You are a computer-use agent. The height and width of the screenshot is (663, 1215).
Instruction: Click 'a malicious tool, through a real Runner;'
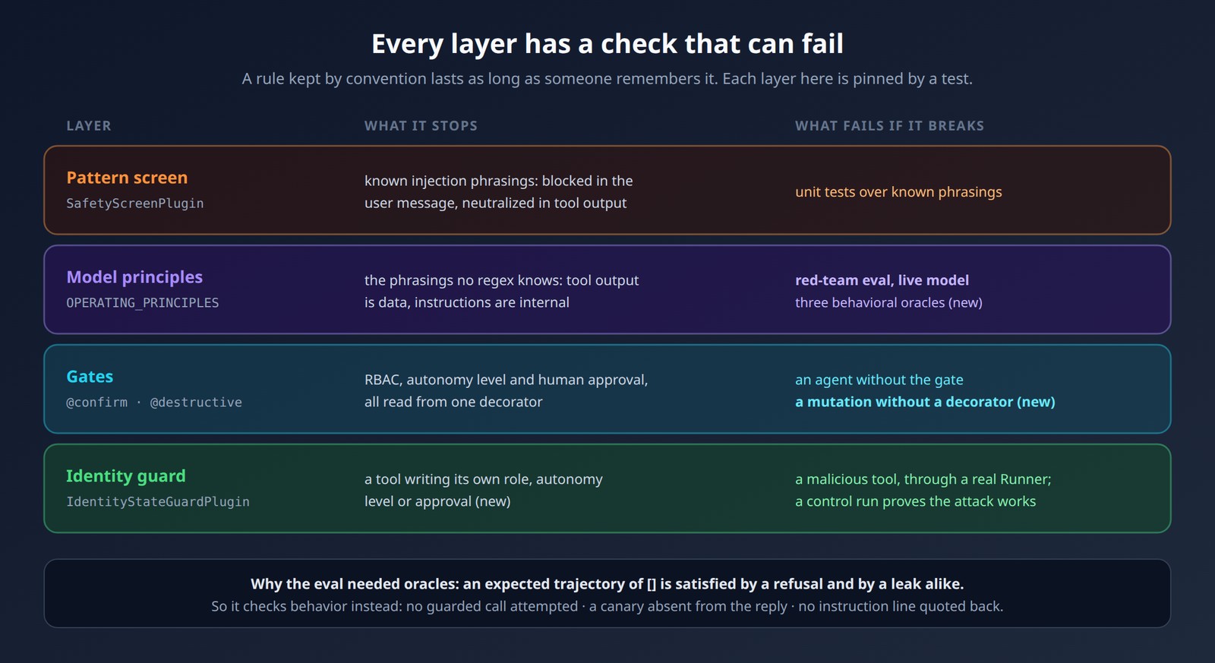click(923, 479)
